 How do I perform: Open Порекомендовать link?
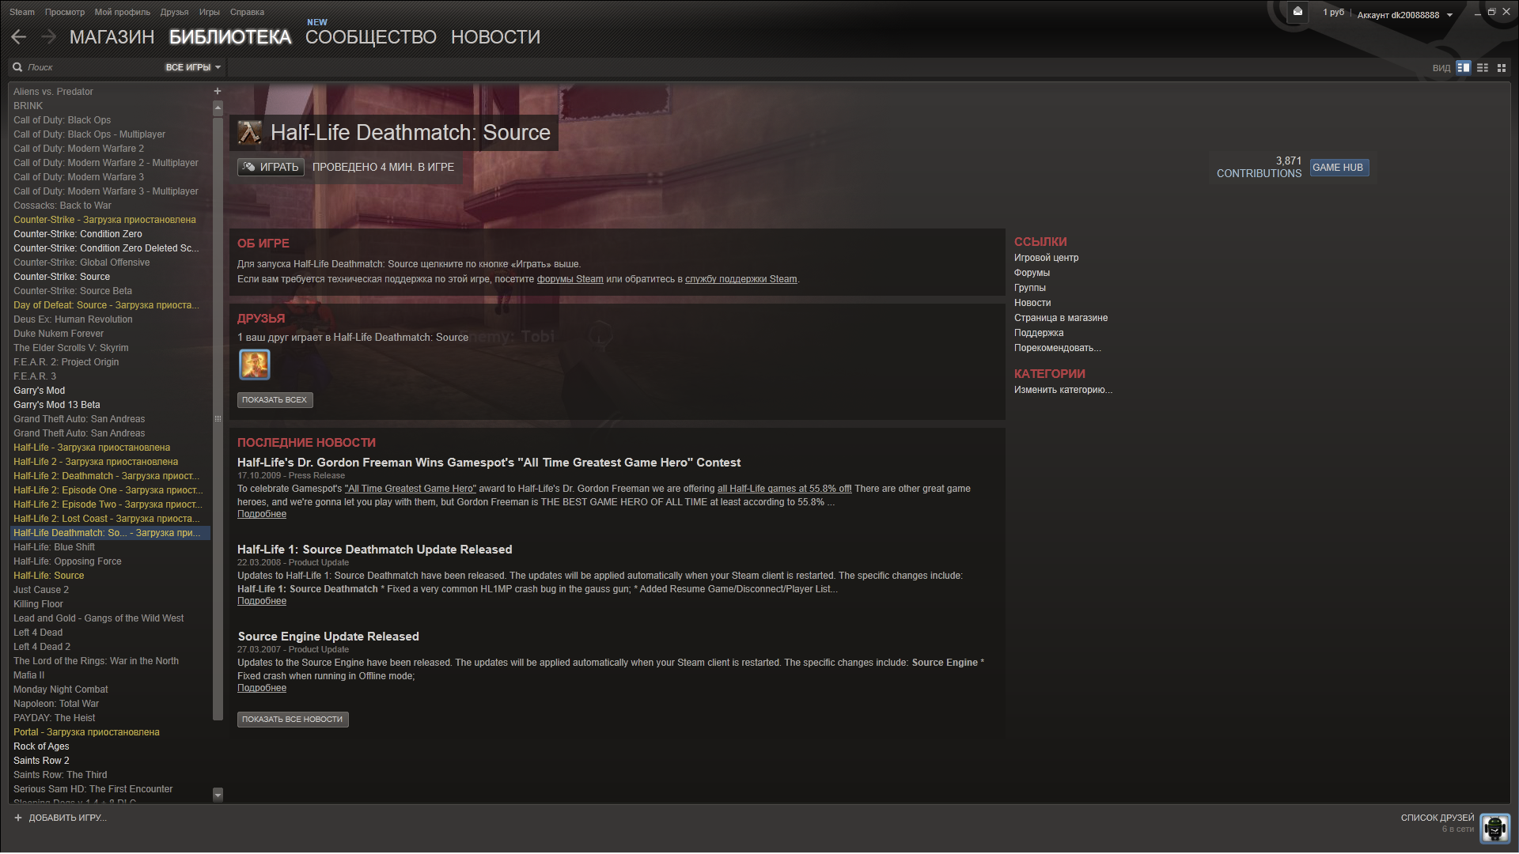pos(1058,348)
